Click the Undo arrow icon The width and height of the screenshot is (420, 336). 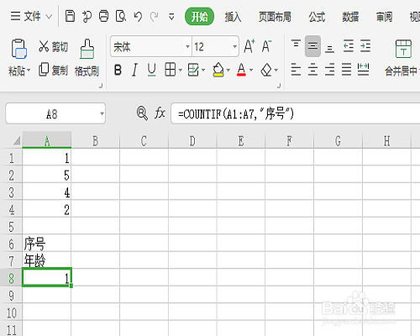(138, 17)
